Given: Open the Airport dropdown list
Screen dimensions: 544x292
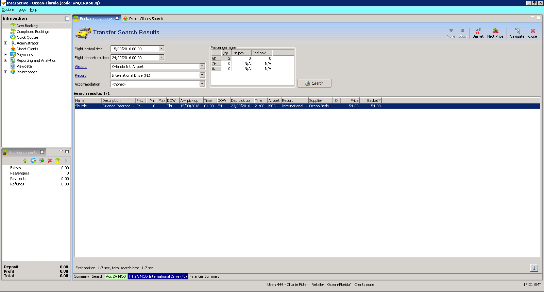Looking at the screenshot, I should 202,66.
